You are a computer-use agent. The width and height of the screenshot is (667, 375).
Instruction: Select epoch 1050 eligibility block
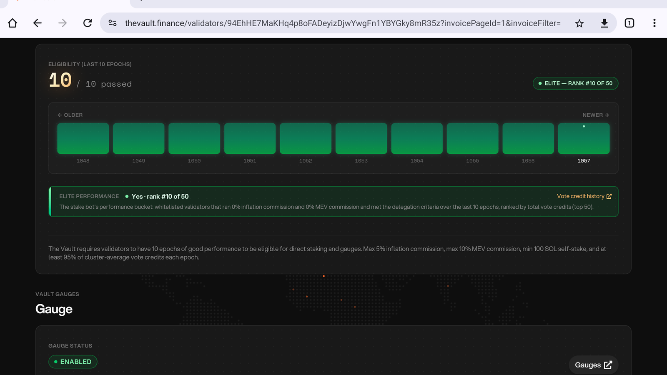click(x=194, y=138)
